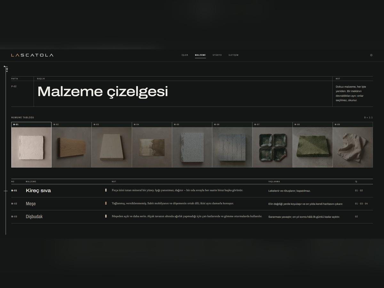The height and width of the screenshot is (288, 384).
Task: Click the Dişbudak material name
Action: (34, 217)
